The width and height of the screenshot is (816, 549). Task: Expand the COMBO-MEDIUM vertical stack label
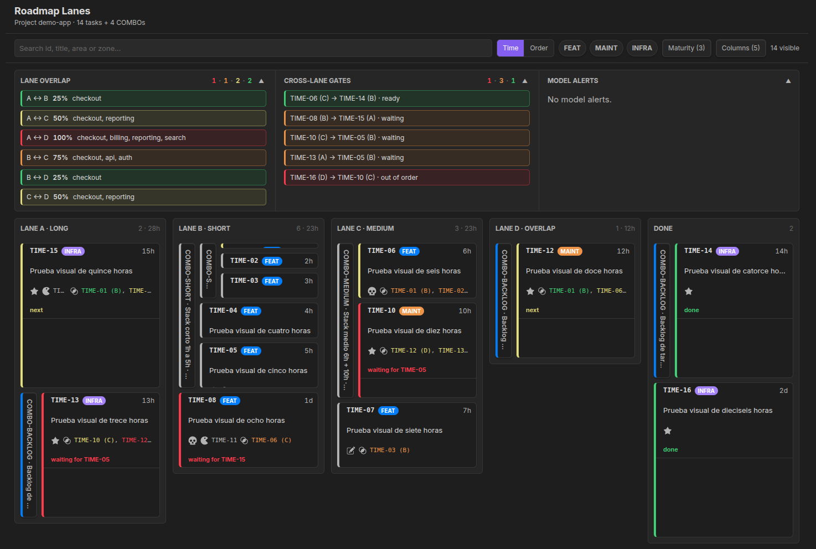coord(345,320)
